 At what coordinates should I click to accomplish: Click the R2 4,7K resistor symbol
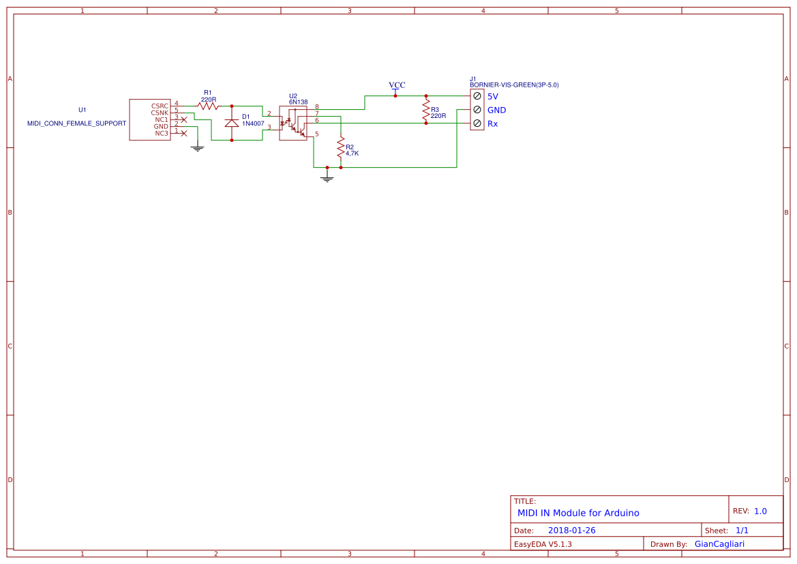point(340,147)
